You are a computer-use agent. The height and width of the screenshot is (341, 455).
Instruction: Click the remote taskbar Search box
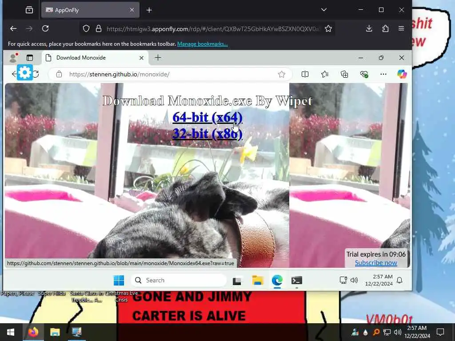click(179, 281)
